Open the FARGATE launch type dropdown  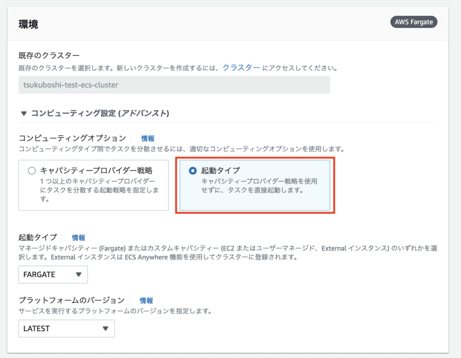tap(53, 274)
